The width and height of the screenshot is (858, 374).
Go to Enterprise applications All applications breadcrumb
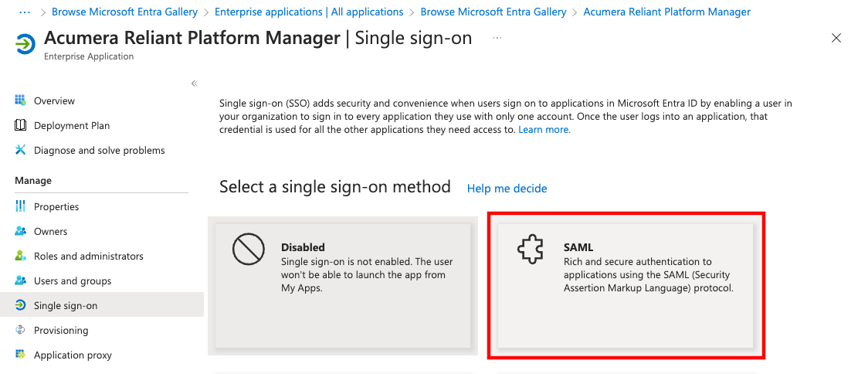tap(309, 12)
